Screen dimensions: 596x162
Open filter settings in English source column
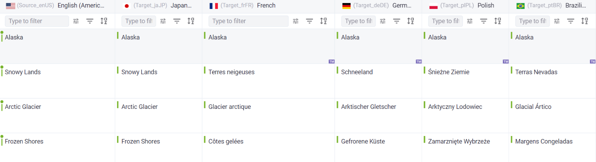tap(76, 21)
